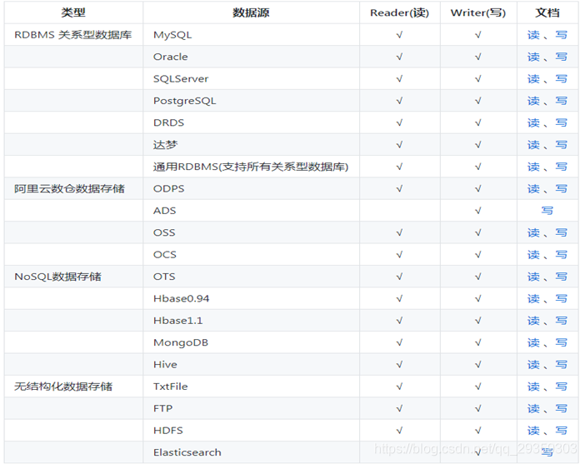Open the 读 doc link for DRDS
Screen dimensions: 585x464
[x=533, y=123]
